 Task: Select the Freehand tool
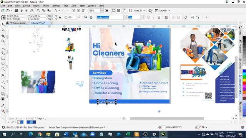pyautogui.click(x=3, y=48)
